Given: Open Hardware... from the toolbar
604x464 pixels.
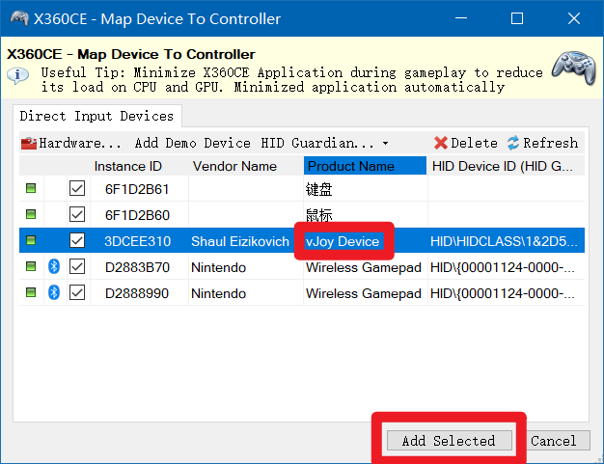Looking at the screenshot, I should tap(70, 143).
